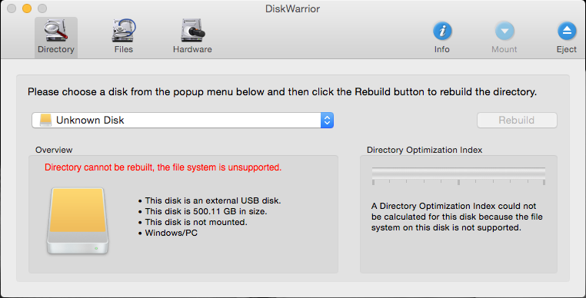Click the blue up-down arrows of disk popup

click(x=327, y=121)
